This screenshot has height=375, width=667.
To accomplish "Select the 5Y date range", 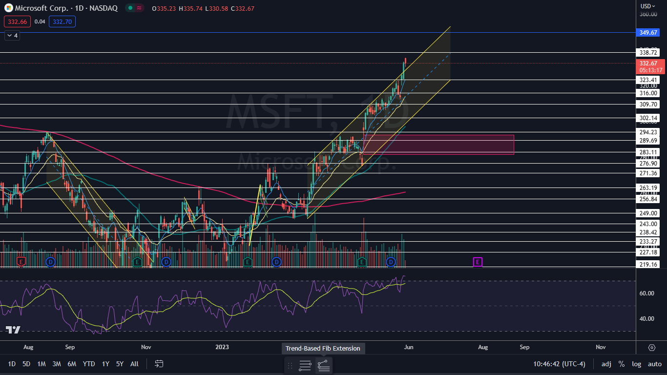I will coord(120,364).
